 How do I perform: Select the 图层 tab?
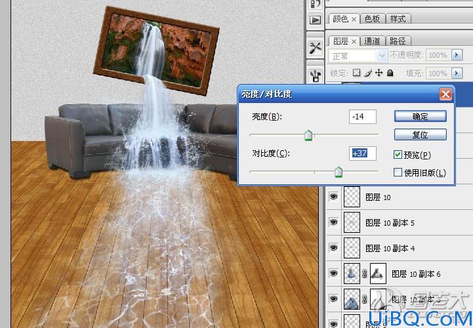[x=340, y=41]
